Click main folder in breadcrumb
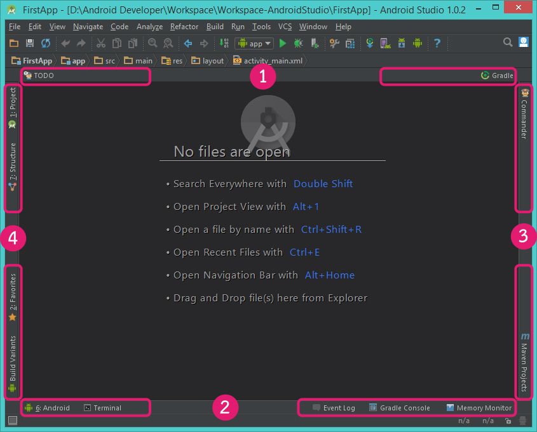The image size is (537, 432). coord(138,61)
